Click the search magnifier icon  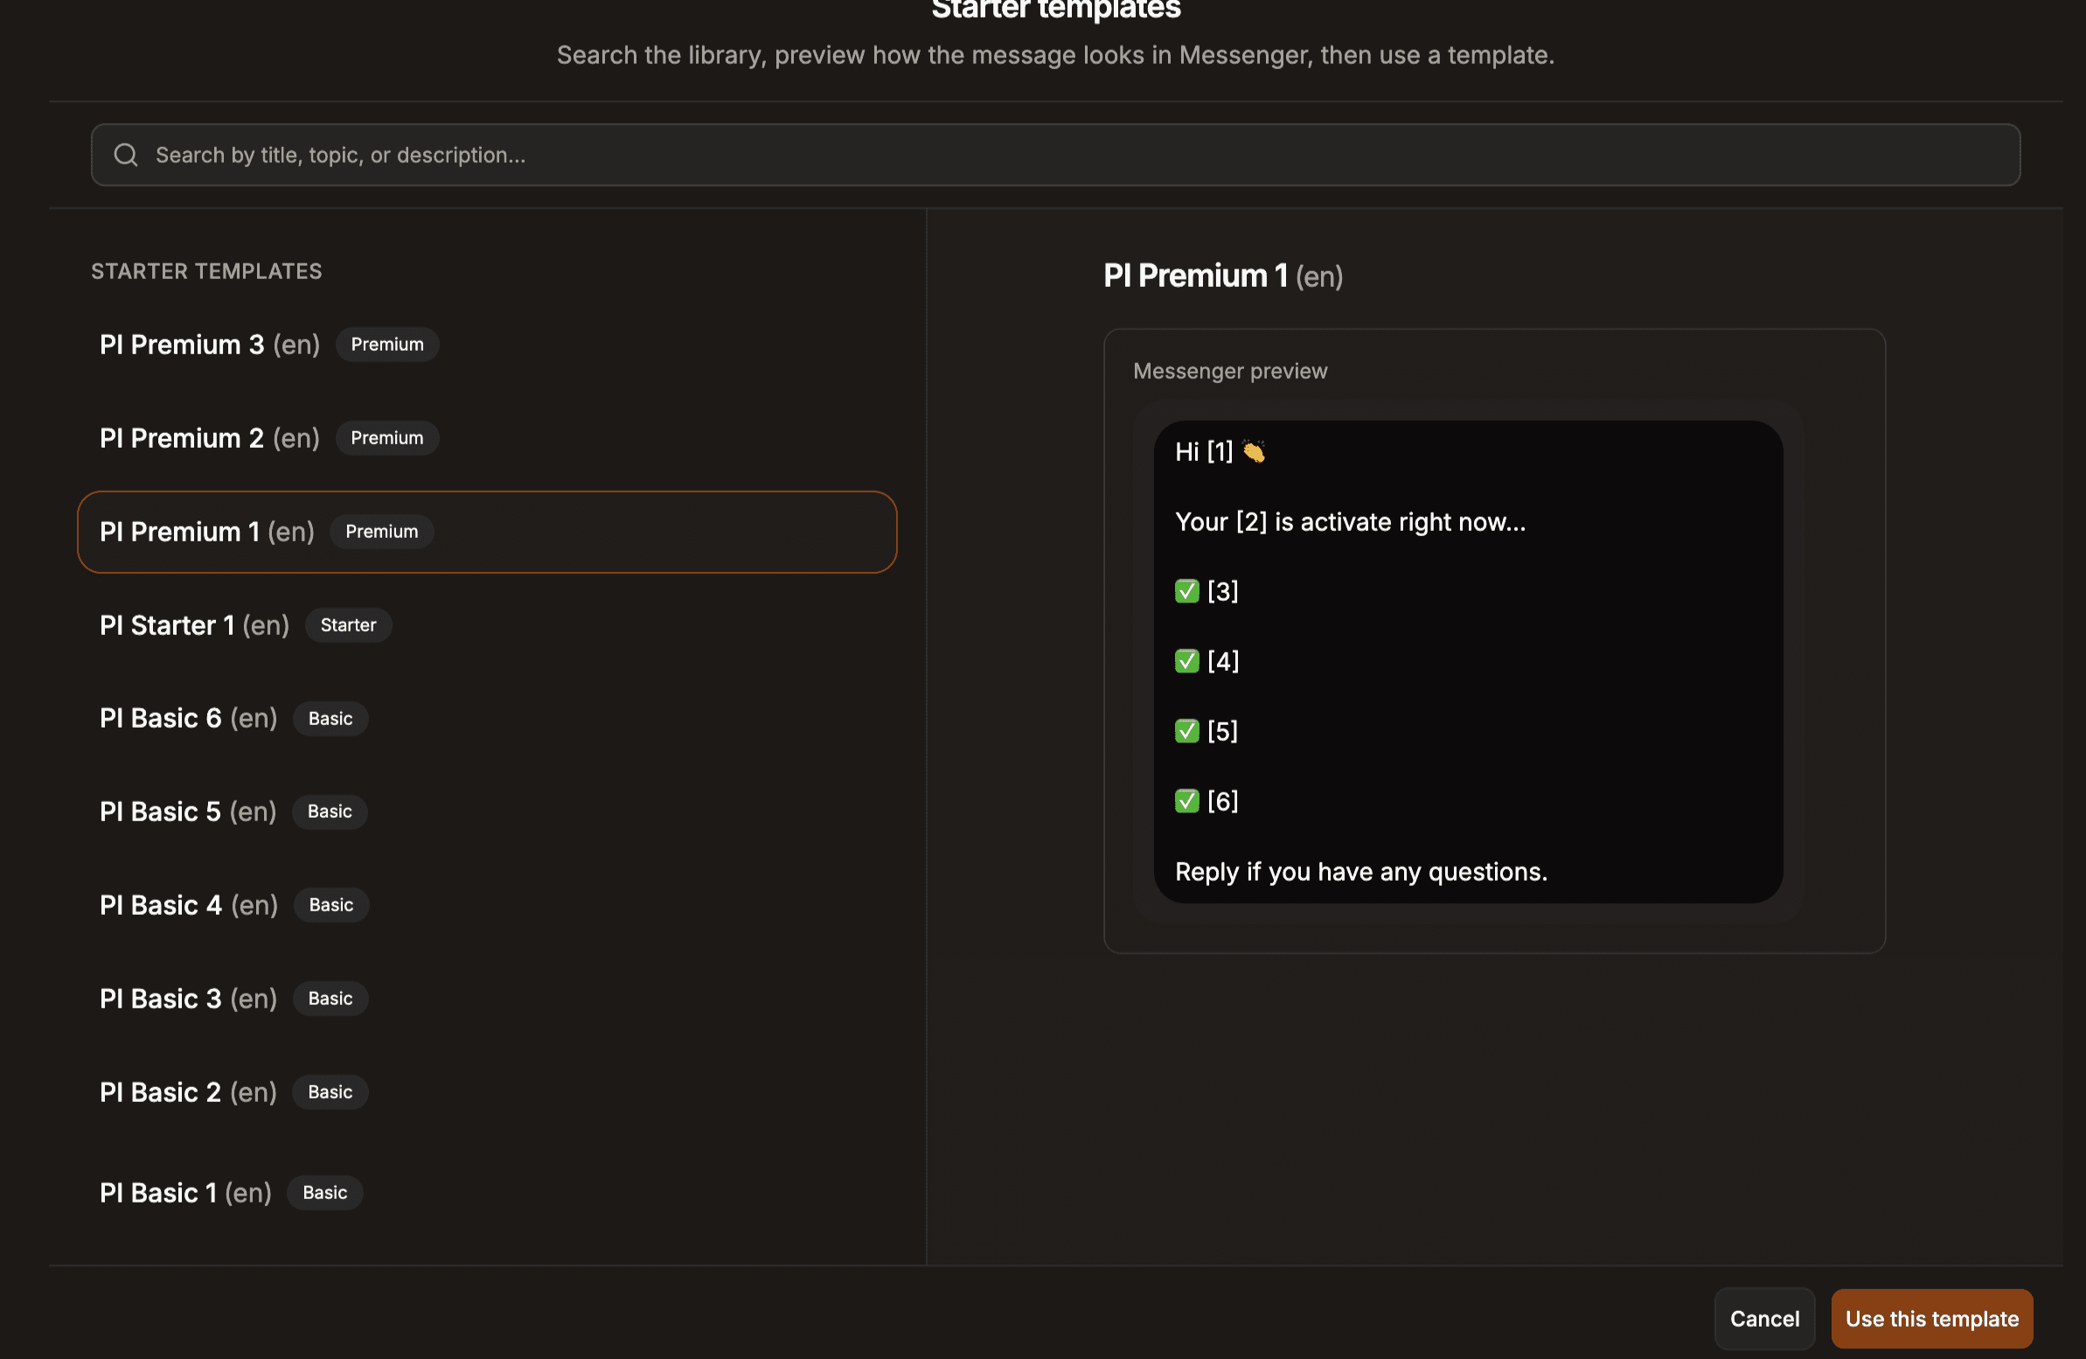pos(125,154)
